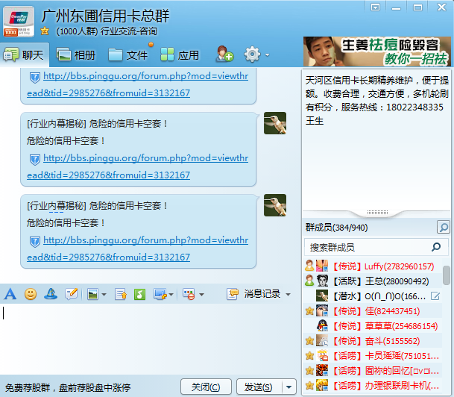This screenshot has width=454, height=397.
Task: Click the magnifier icon beside member count
Action: (x=443, y=227)
